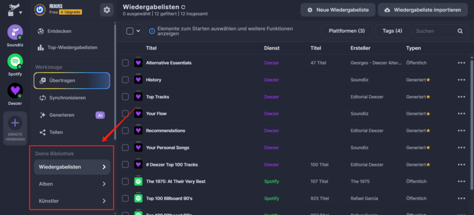Expand the Alben library section

(x=72, y=184)
